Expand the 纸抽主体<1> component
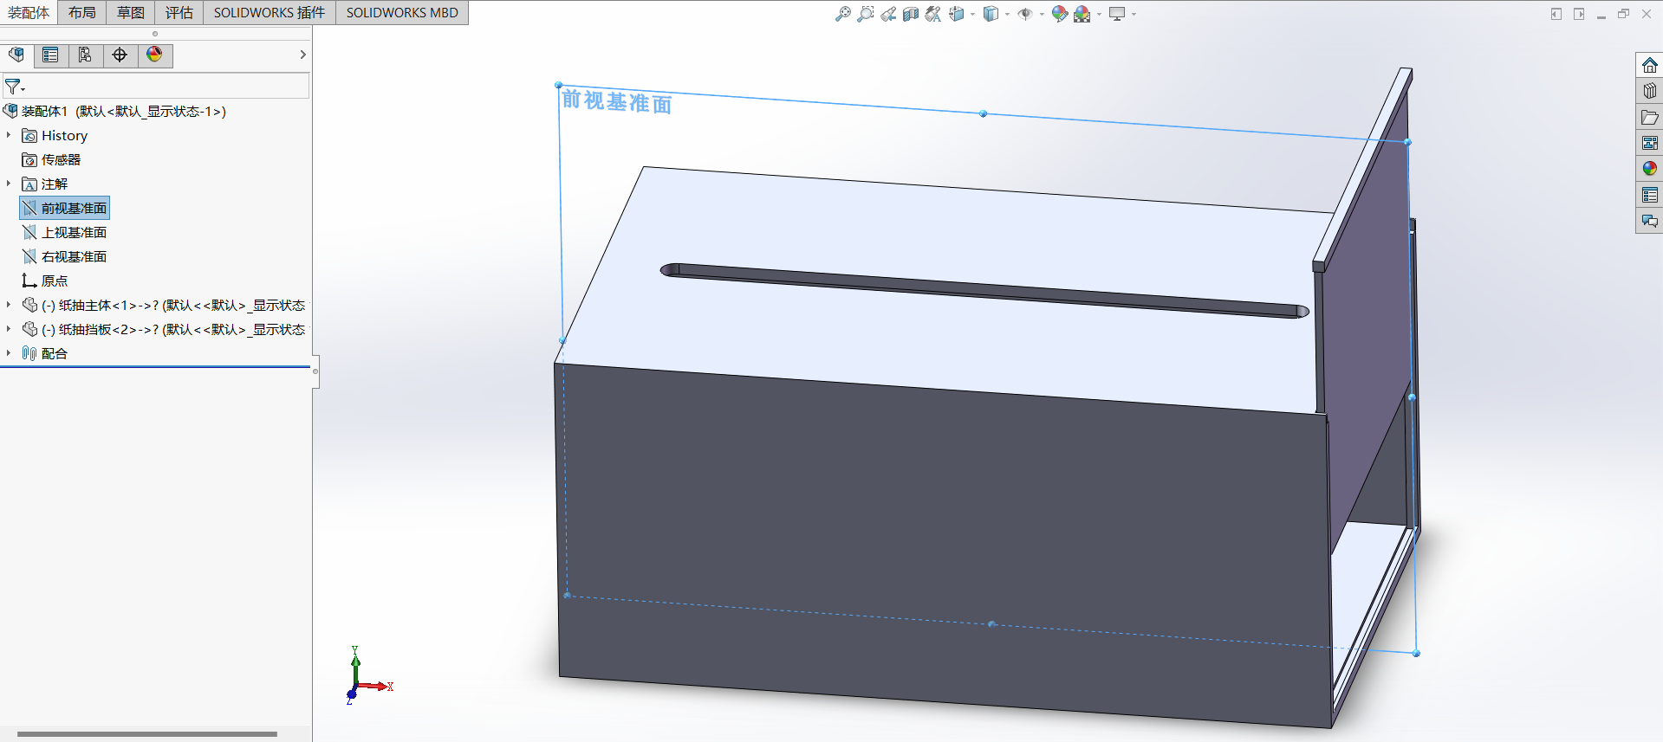The width and height of the screenshot is (1663, 742). (x=9, y=305)
